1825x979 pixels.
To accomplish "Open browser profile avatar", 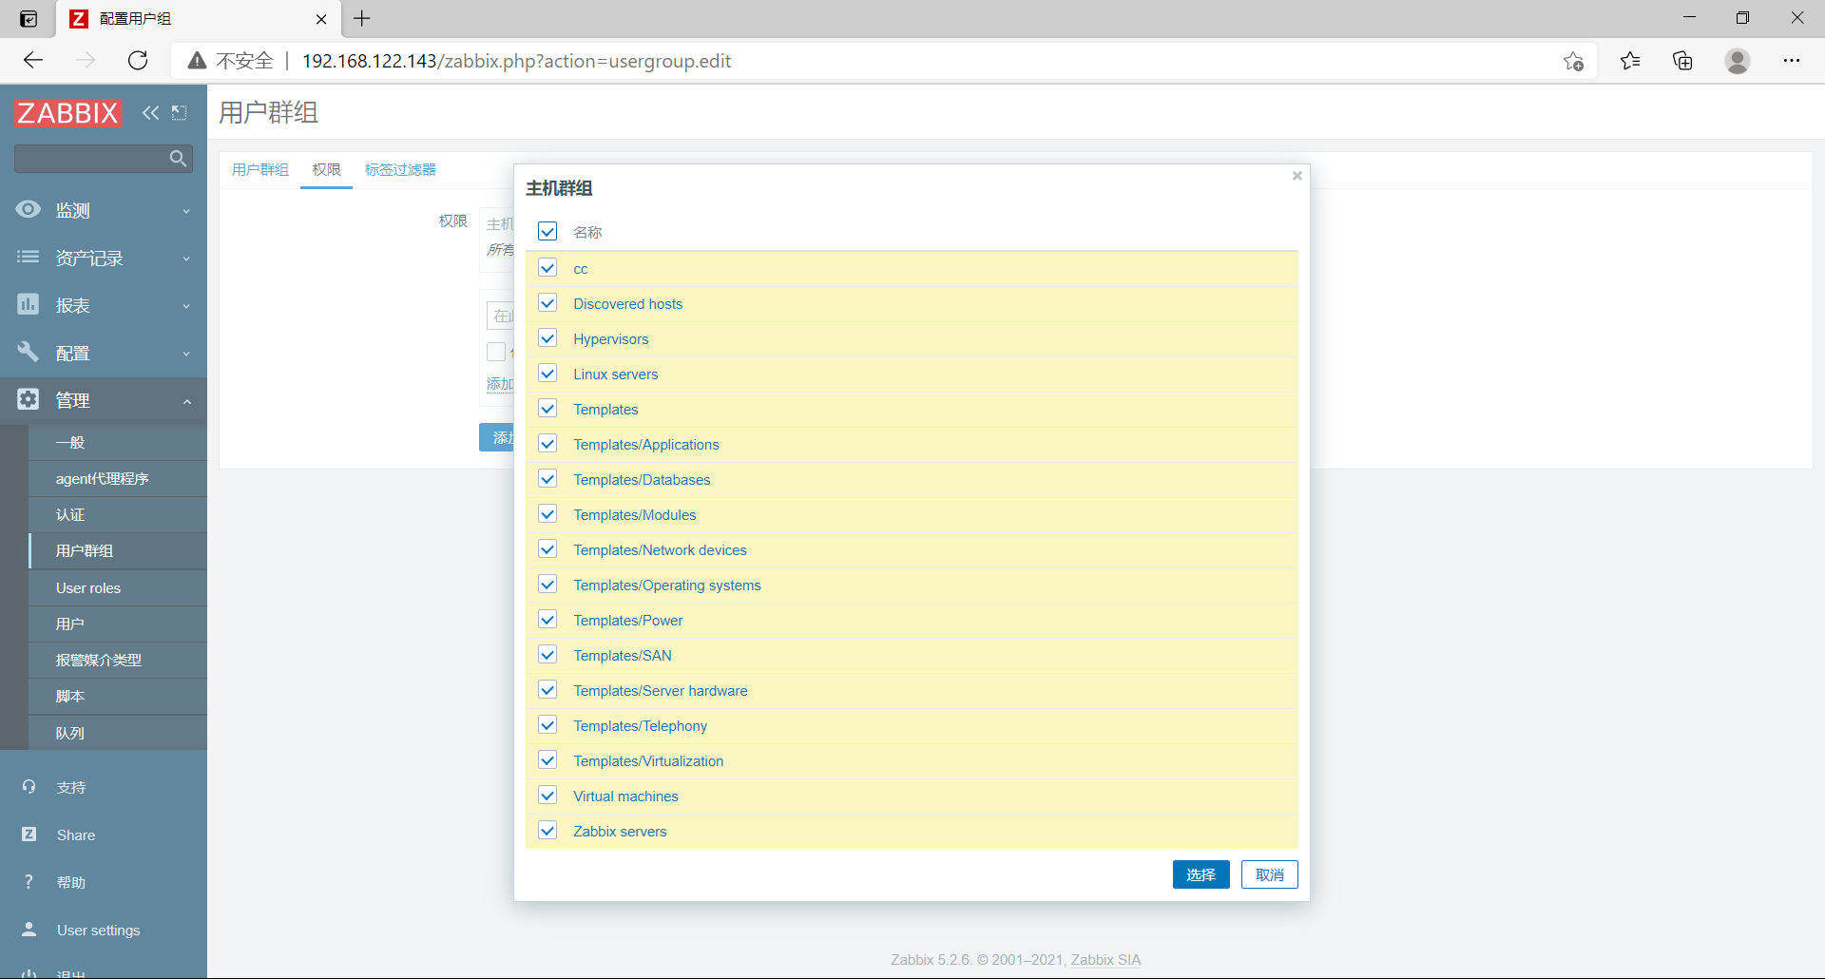I will coord(1738,61).
